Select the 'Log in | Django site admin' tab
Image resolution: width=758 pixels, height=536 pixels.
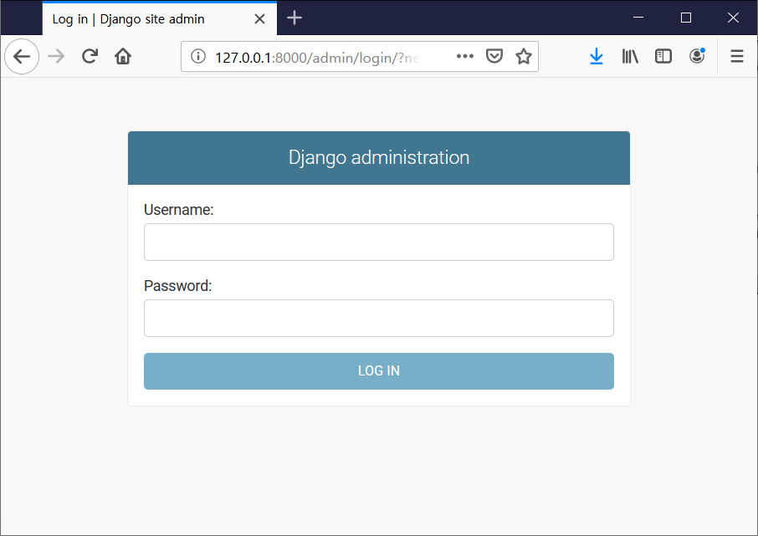coord(160,19)
